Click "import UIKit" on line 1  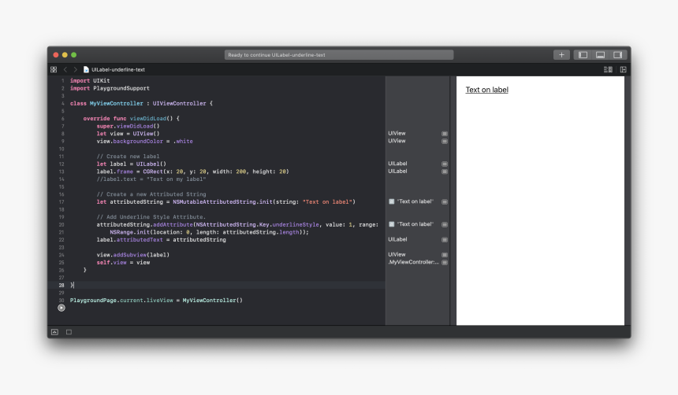point(90,81)
